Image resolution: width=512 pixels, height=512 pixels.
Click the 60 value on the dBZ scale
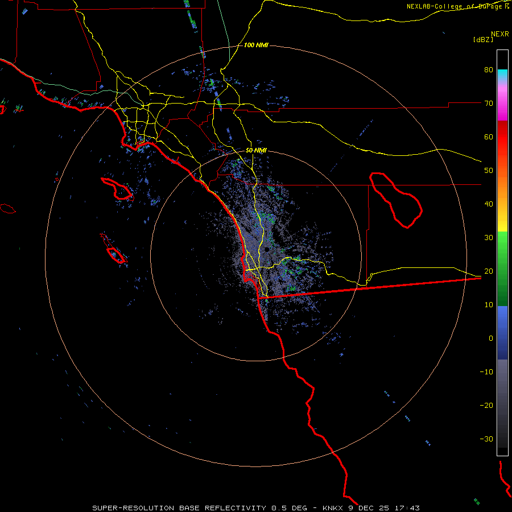[489, 137]
